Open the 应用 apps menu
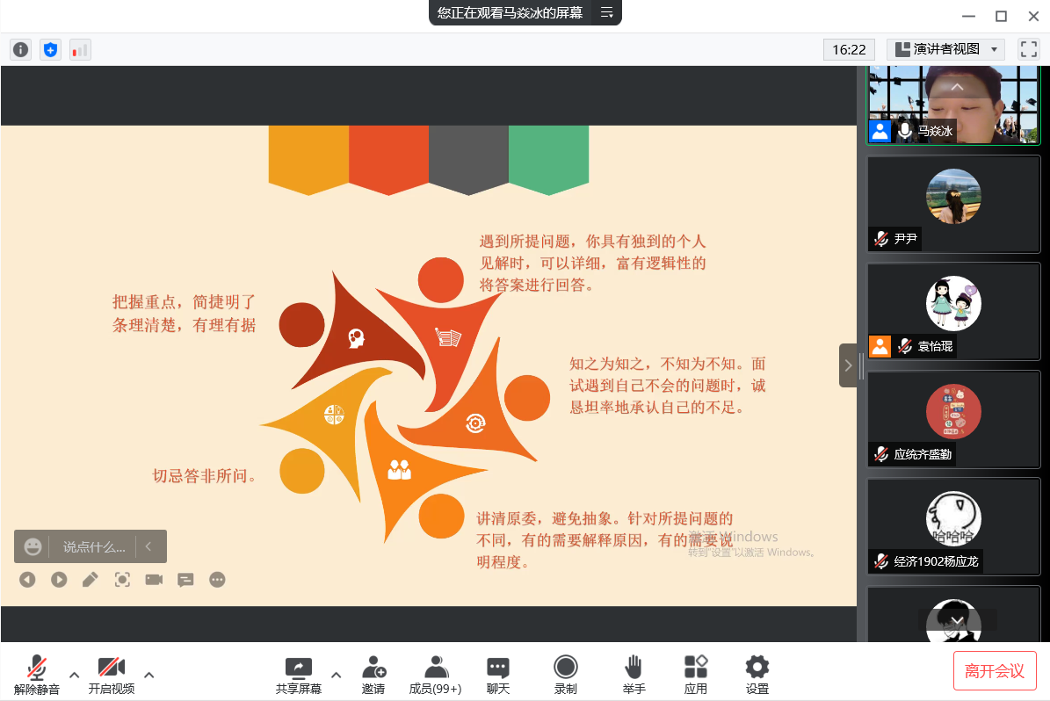 tap(696, 674)
